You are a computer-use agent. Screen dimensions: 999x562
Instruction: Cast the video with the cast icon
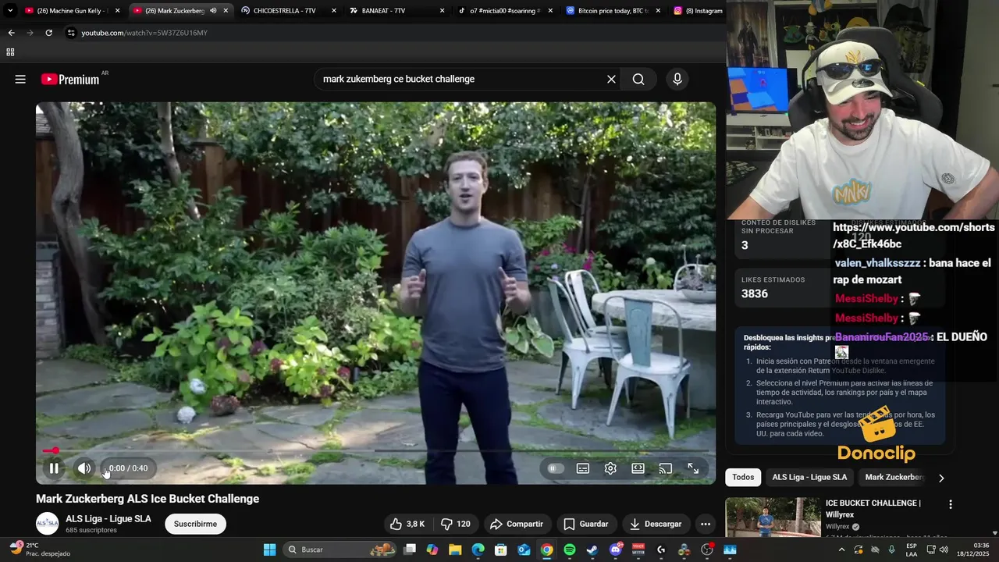click(666, 468)
